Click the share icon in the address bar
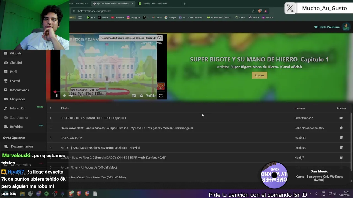 (253, 11)
